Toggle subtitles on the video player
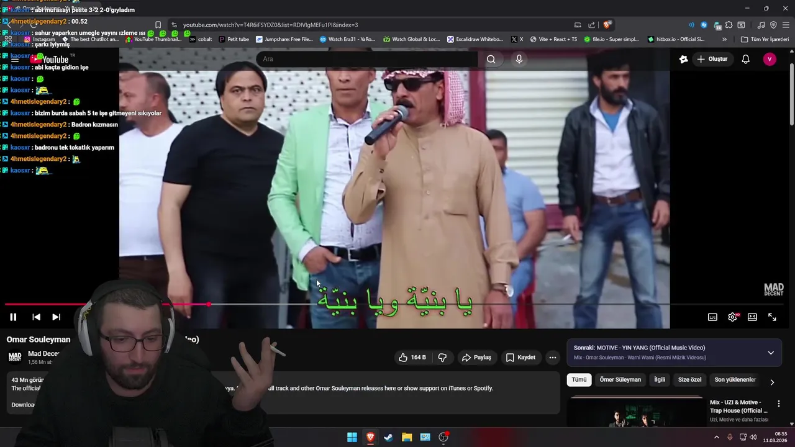 [712, 317]
